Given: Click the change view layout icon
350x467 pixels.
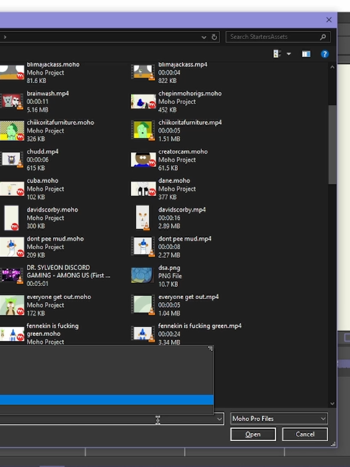Looking at the screenshot, I should point(277,54).
